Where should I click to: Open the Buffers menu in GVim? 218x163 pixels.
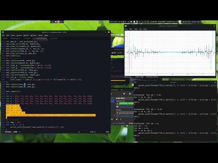[x=26, y=35]
